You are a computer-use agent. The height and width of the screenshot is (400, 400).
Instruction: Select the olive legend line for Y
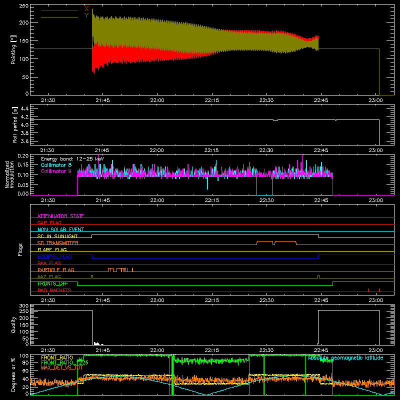pos(59,17)
